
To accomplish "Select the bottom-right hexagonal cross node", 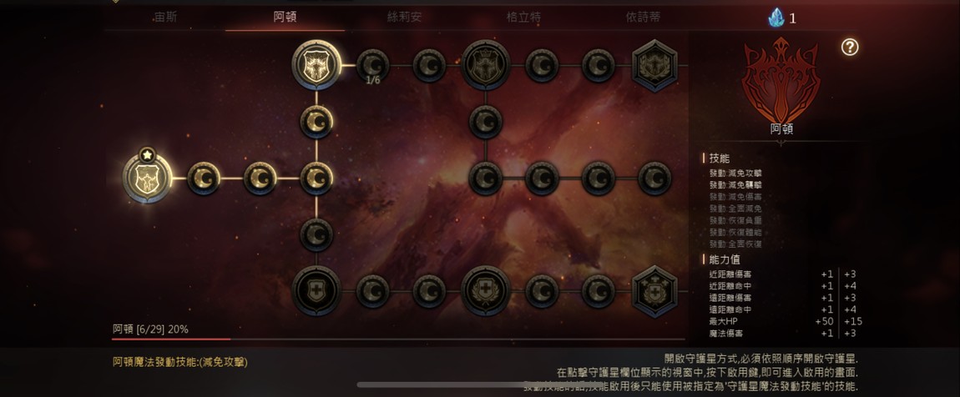I will (654, 291).
